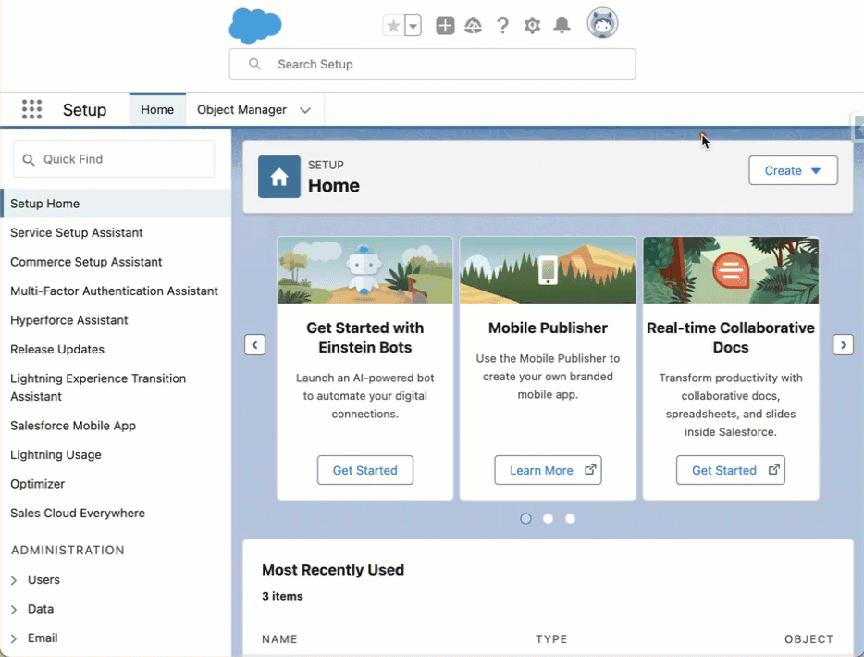
Task: Select the first carousel page indicator
Action: point(525,518)
